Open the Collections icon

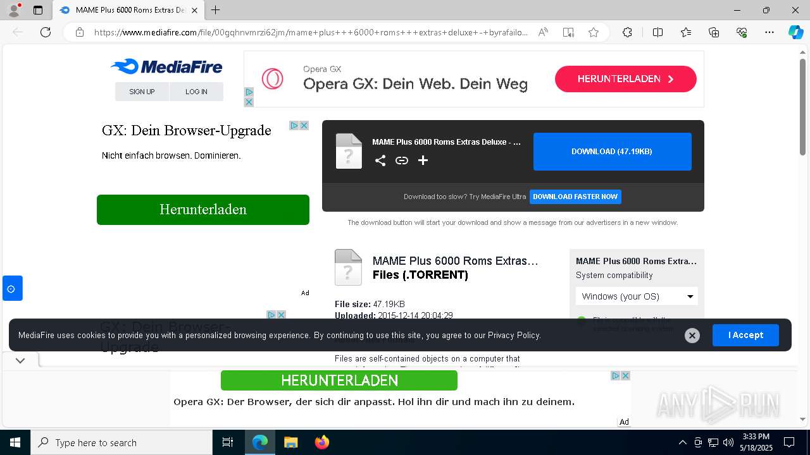pyautogui.click(x=714, y=32)
